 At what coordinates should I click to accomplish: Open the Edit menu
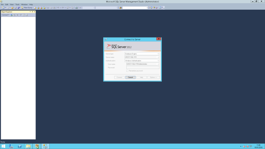(x=7, y=4)
